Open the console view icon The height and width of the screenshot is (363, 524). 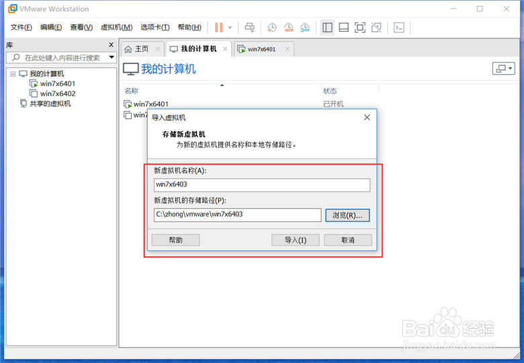click(399, 28)
